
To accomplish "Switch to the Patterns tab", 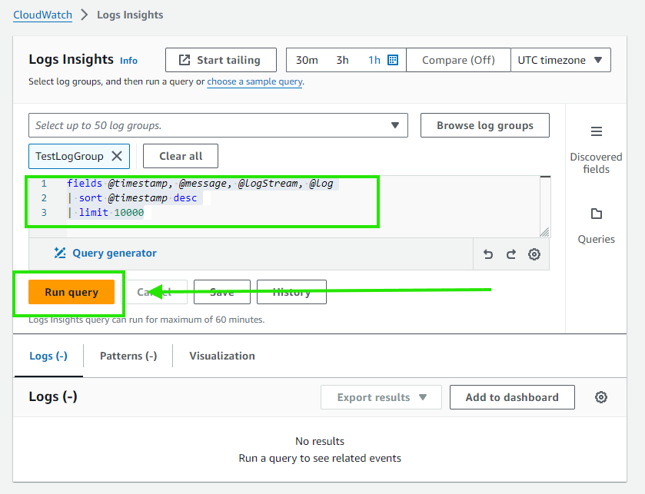I will tap(128, 356).
